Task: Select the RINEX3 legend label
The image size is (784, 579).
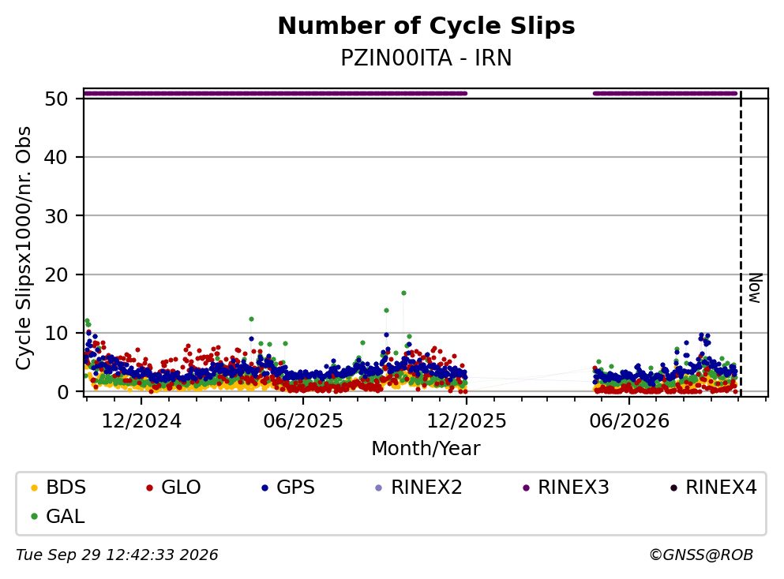Action: (x=573, y=487)
